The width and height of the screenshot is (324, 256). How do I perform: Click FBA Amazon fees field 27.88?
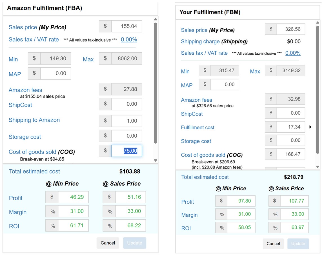point(127,89)
